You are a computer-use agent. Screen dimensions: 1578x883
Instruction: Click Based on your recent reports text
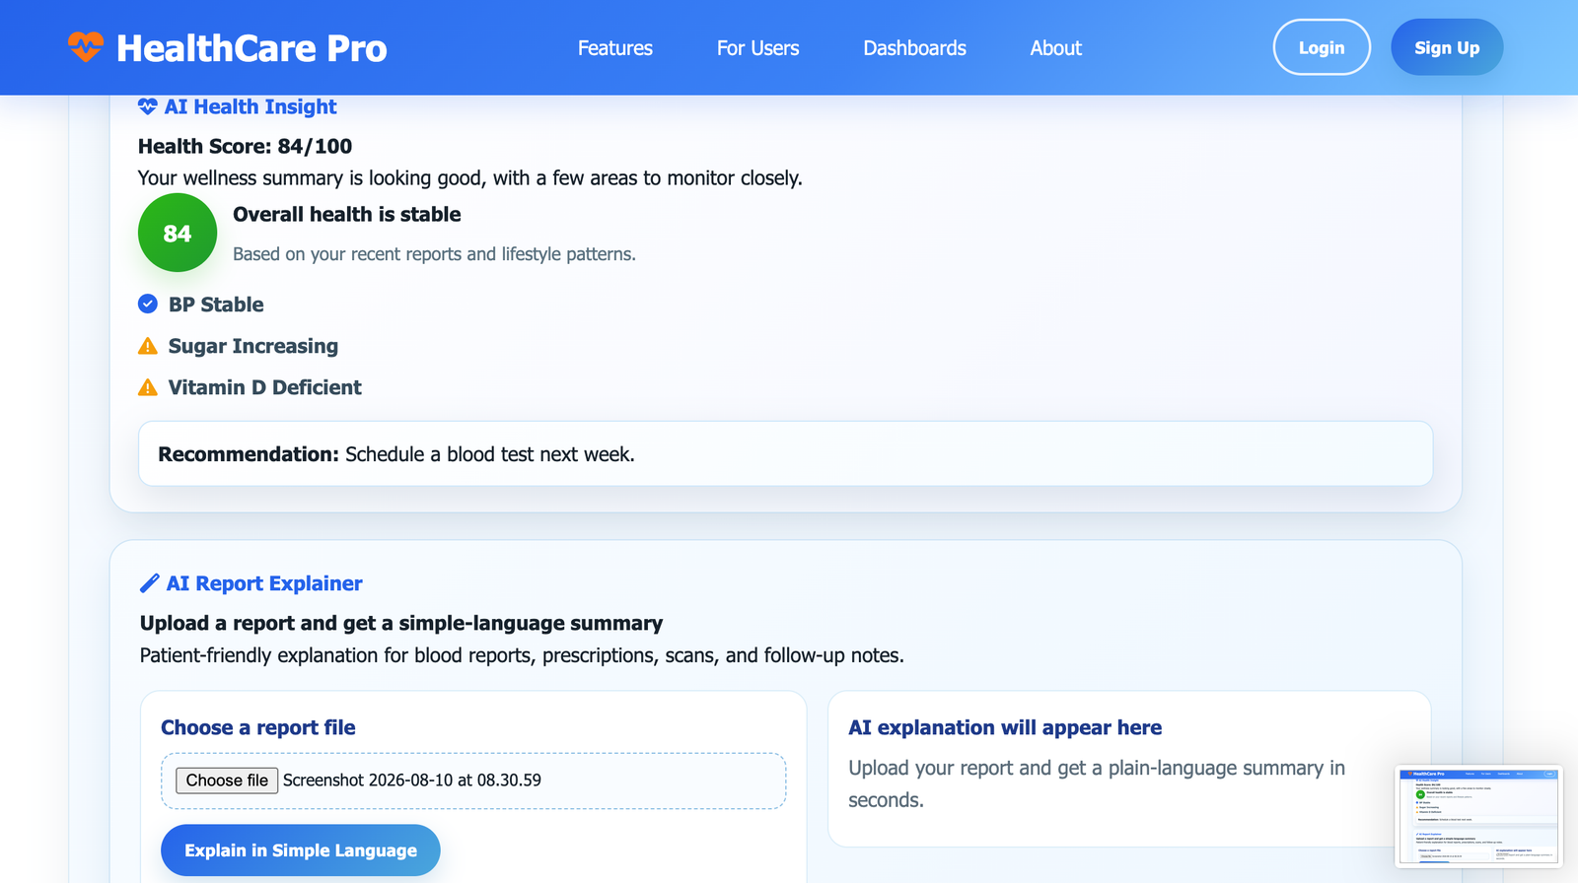tap(434, 254)
